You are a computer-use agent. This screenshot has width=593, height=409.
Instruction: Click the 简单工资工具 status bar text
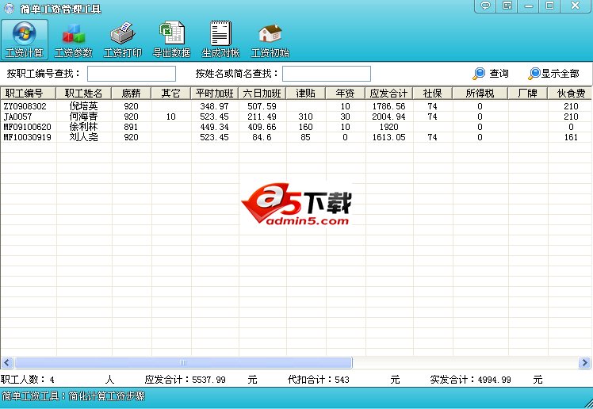(74, 396)
